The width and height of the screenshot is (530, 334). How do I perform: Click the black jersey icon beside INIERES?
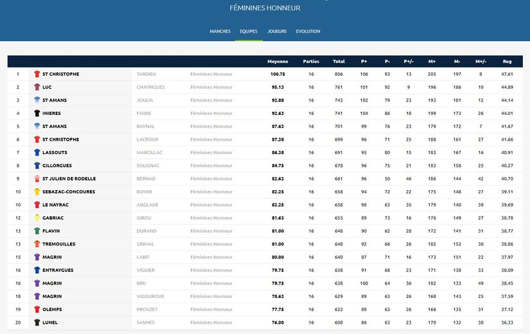click(37, 114)
